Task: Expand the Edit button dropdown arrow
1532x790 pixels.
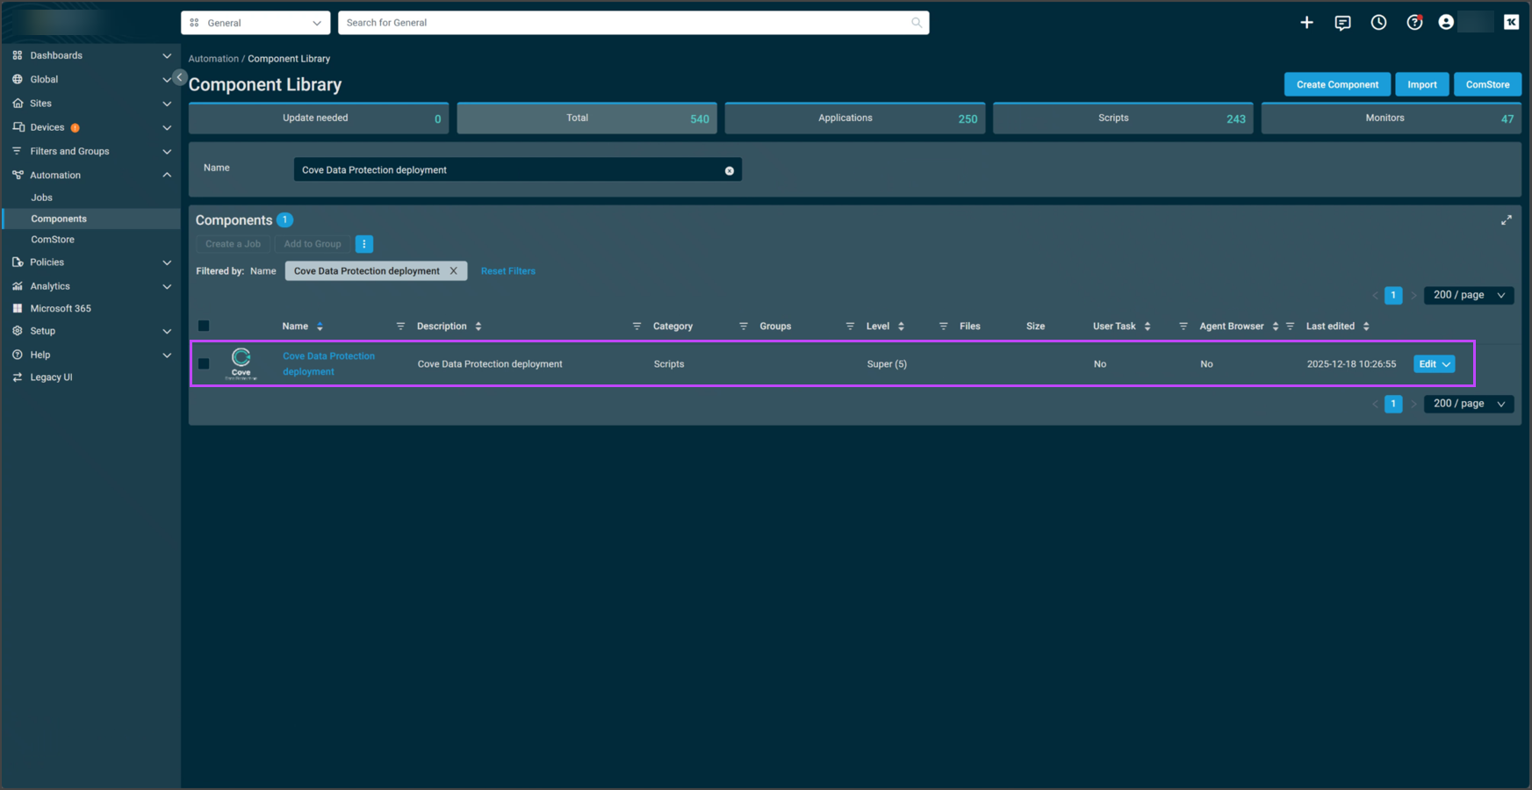Action: [1446, 364]
